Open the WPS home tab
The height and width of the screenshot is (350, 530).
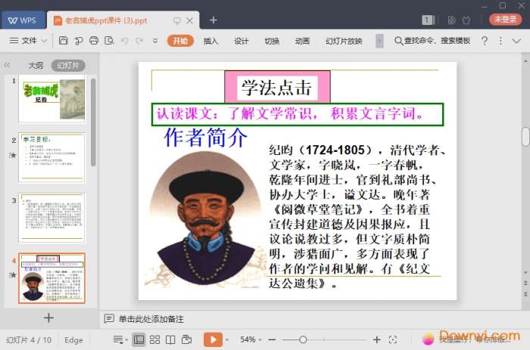(x=23, y=20)
